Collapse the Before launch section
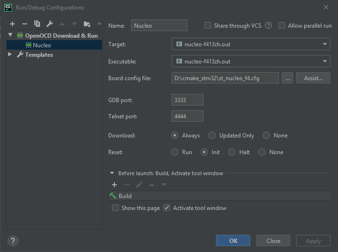This screenshot has height=252, width=338. coord(112,173)
